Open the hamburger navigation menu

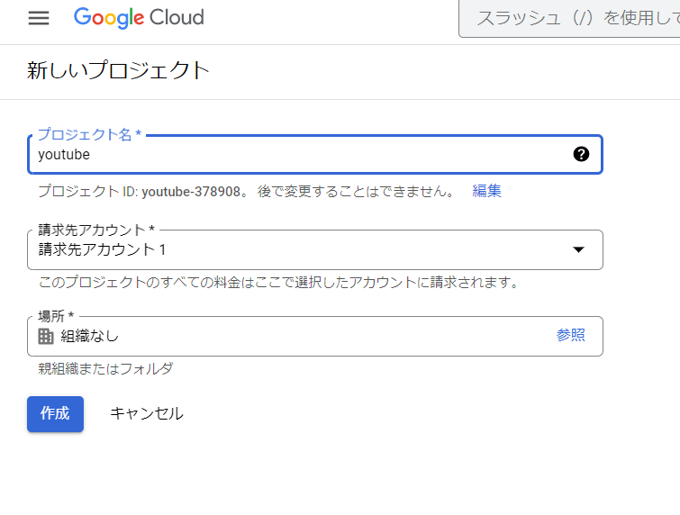coord(39,18)
